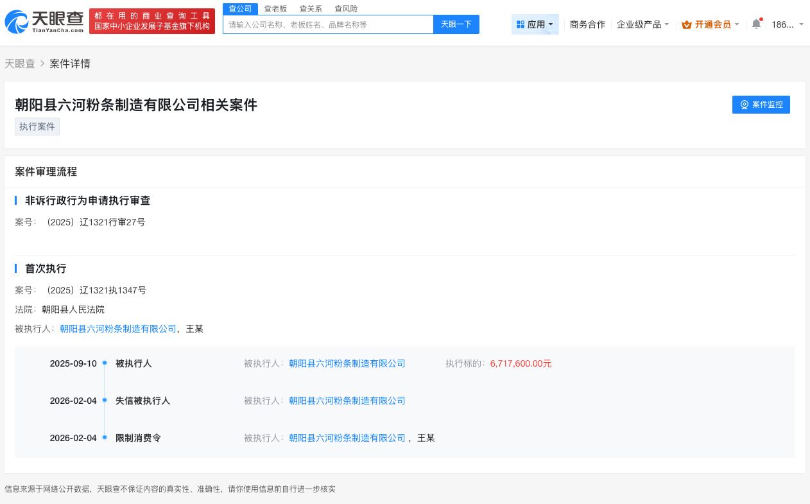
Task: Expand the 应用 dropdown menu
Action: (535, 23)
